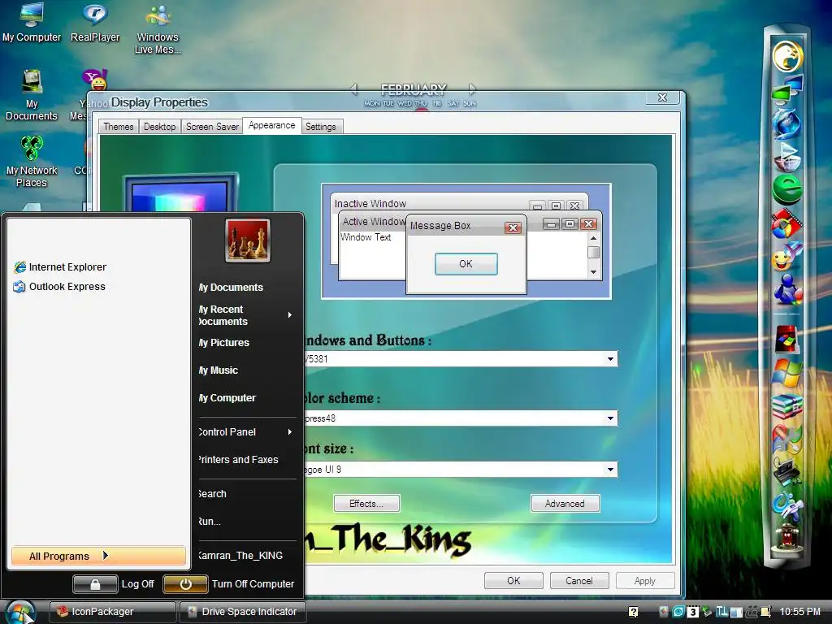This screenshot has height=624, width=832.
Task: Click OK in the Message Box preview
Action: pyautogui.click(x=466, y=264)
